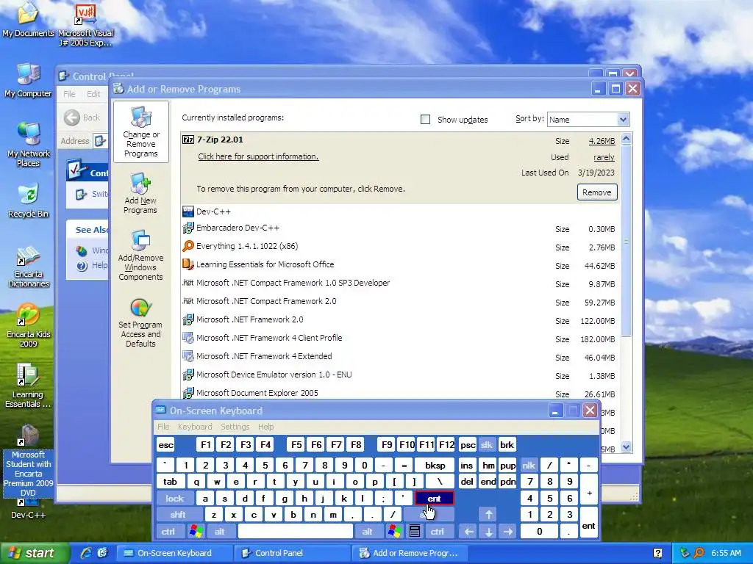Image resolution: width=753 pixels, height=564 pixels.
Task: Toggle the right alt key on keyboard
Action: click(x=368, y=532)
